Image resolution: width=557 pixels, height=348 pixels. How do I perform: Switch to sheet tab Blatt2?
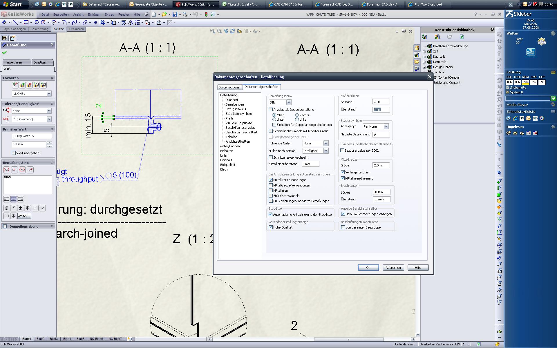coord(40,339)
